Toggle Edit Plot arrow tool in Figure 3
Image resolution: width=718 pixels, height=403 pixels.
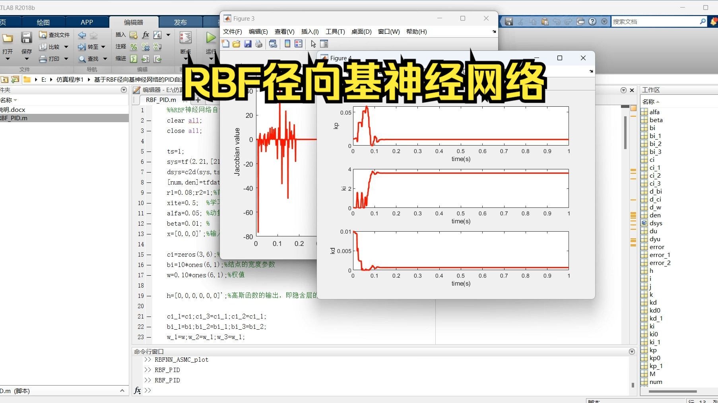pos(313,44)
